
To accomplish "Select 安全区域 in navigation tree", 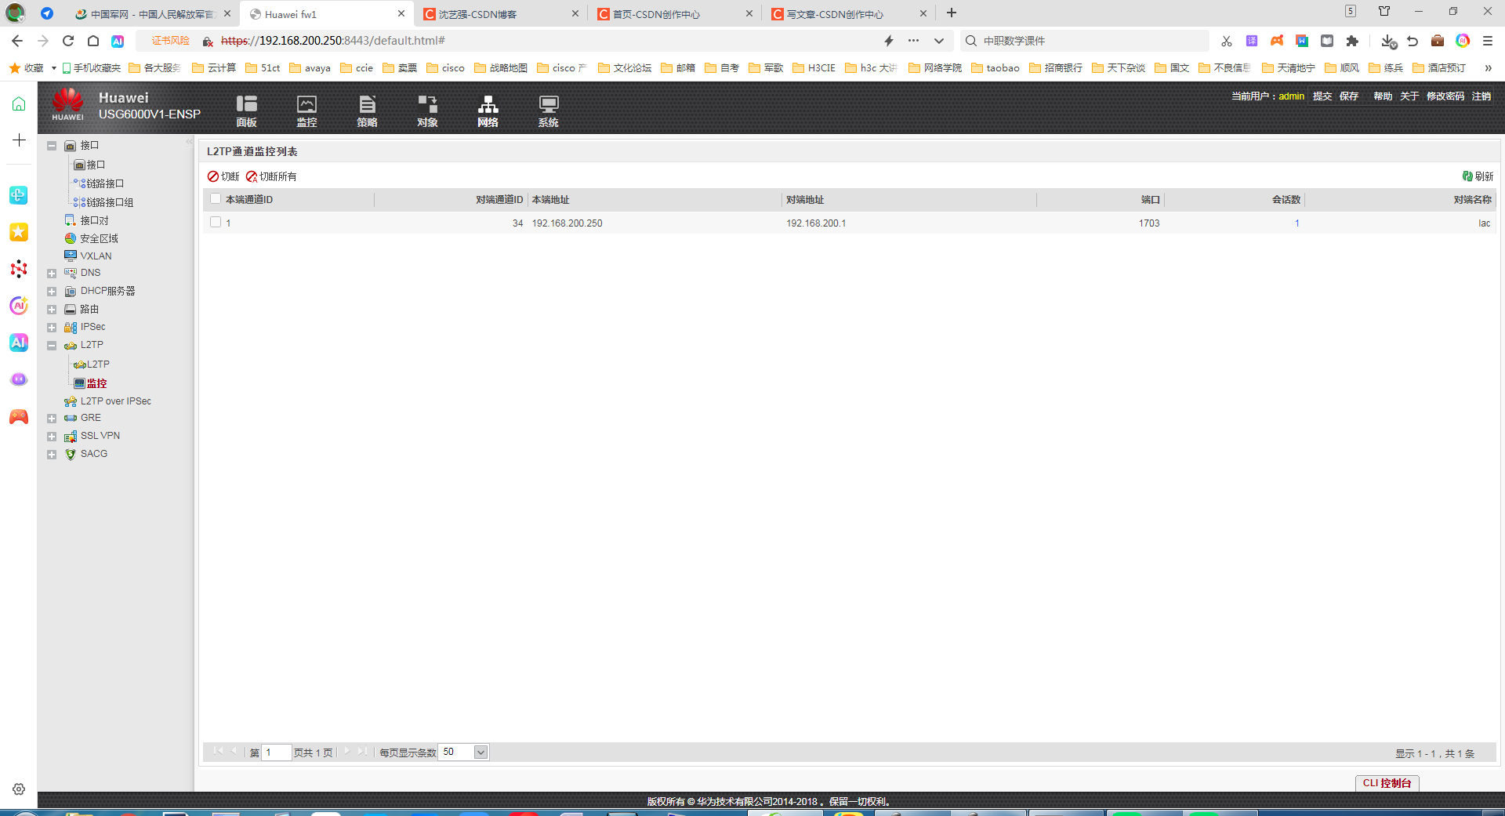I will [92, 238].
